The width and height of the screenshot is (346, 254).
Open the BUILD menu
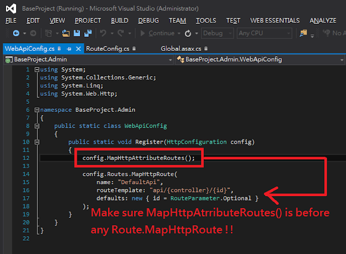[x=119, y=21]
